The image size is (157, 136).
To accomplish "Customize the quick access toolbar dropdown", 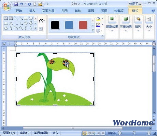I will coord(48,4).
